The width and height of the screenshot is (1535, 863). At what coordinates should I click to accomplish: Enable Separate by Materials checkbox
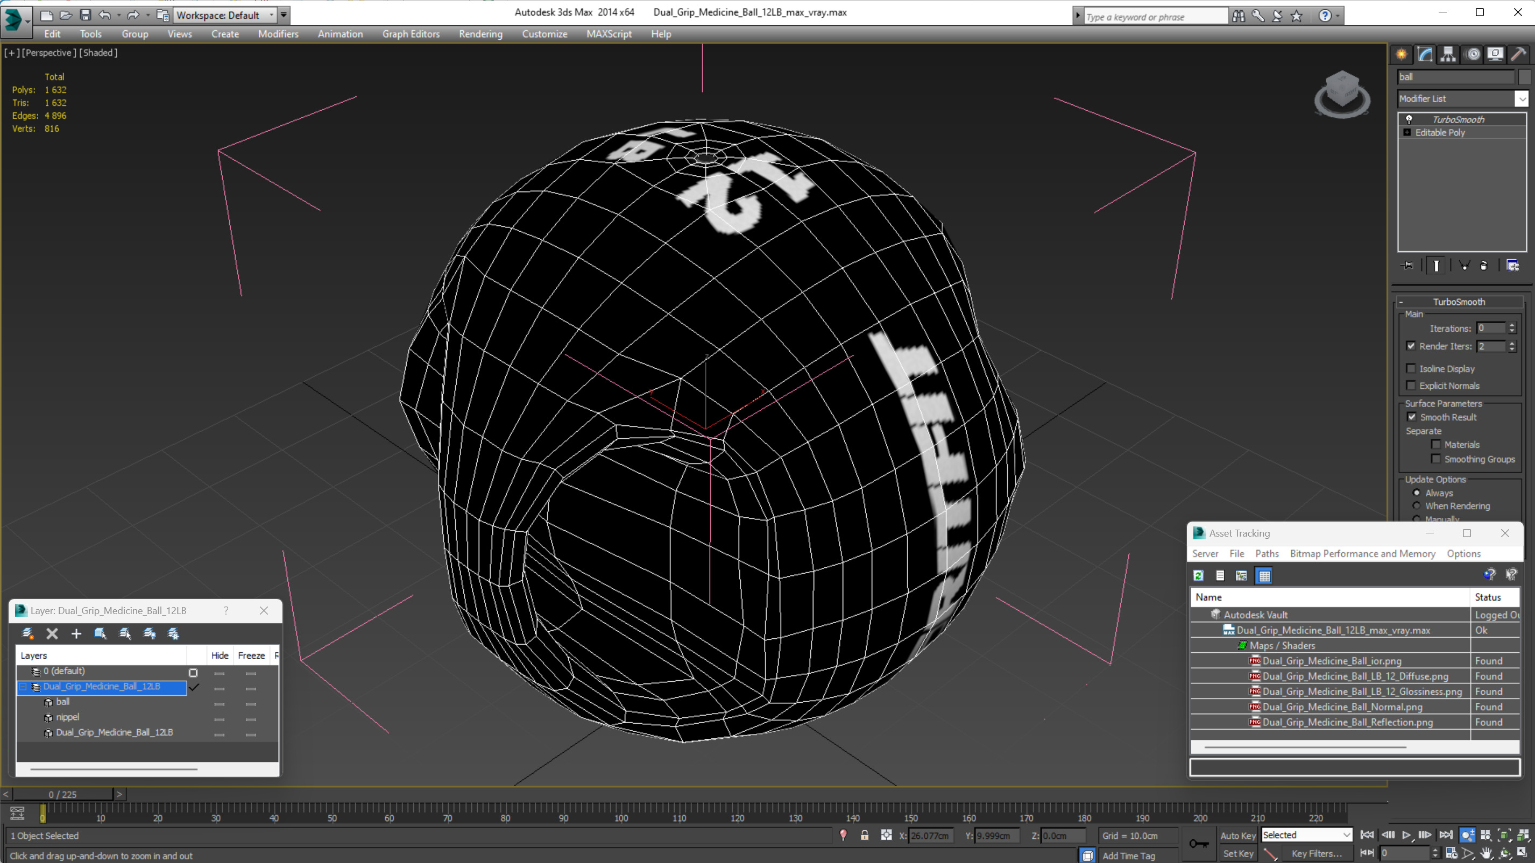coord(1436,444)
